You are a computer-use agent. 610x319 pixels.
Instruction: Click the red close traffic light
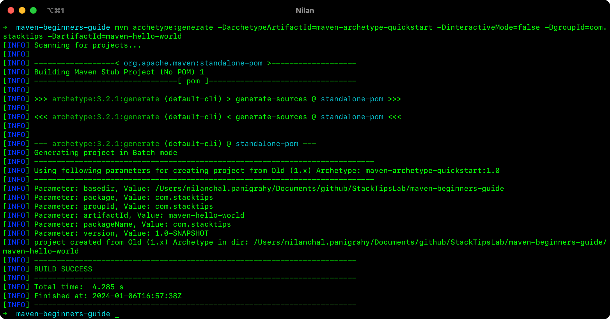11,10
